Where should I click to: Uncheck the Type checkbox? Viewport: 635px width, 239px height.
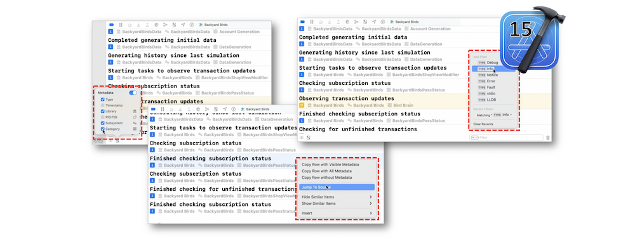(x=103, y=100)
